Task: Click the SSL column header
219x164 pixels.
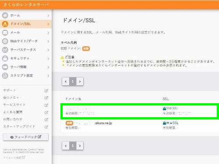Action: pyautogui.click(x=166, y=99)
